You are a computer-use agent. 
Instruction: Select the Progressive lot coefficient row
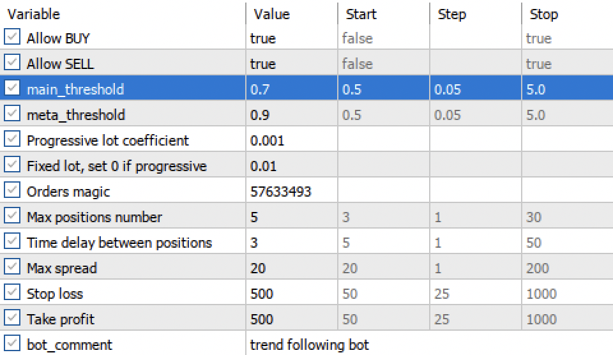point(306,140)
